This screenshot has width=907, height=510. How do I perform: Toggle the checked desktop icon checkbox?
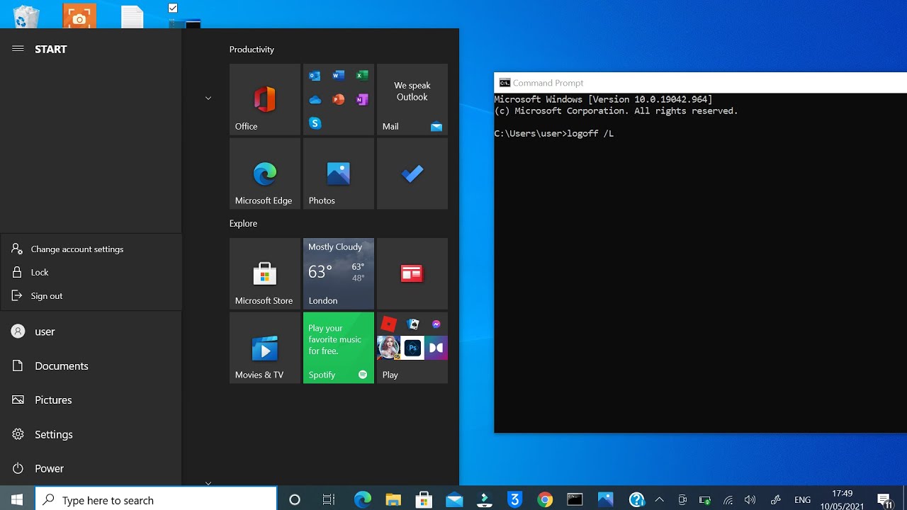(173, 8)
